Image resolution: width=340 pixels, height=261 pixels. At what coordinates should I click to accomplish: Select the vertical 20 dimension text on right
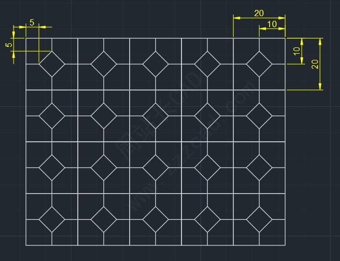coord(314,64)
